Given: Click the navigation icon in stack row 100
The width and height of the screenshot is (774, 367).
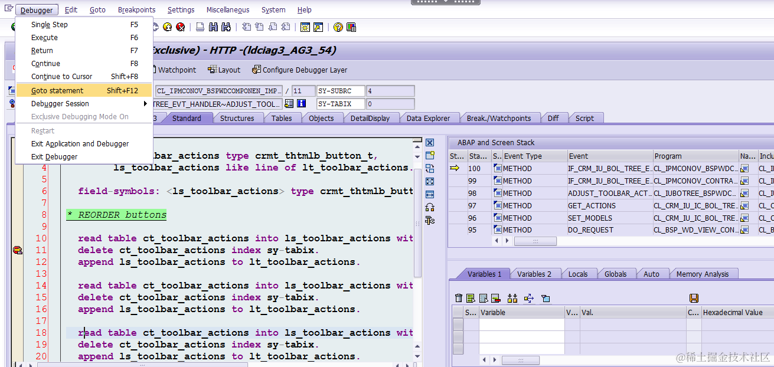Looking at the screenshot, I should point(744,169).
